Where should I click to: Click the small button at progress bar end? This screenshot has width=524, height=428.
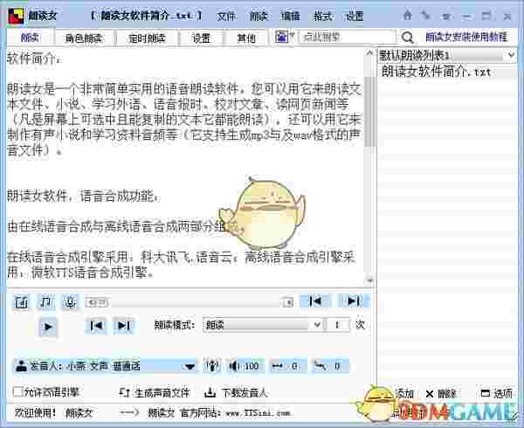pyautogui.click(x=287, y=302)
